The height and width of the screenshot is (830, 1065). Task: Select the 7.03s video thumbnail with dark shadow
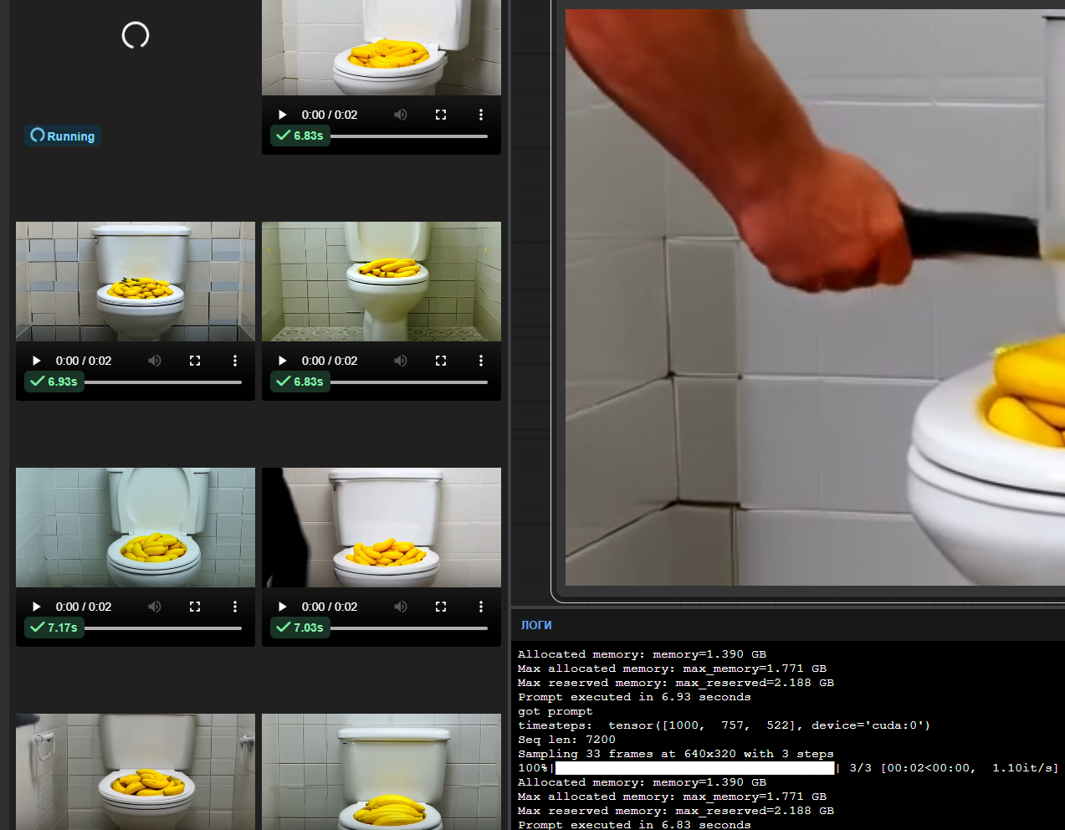(x=381, y=527)
